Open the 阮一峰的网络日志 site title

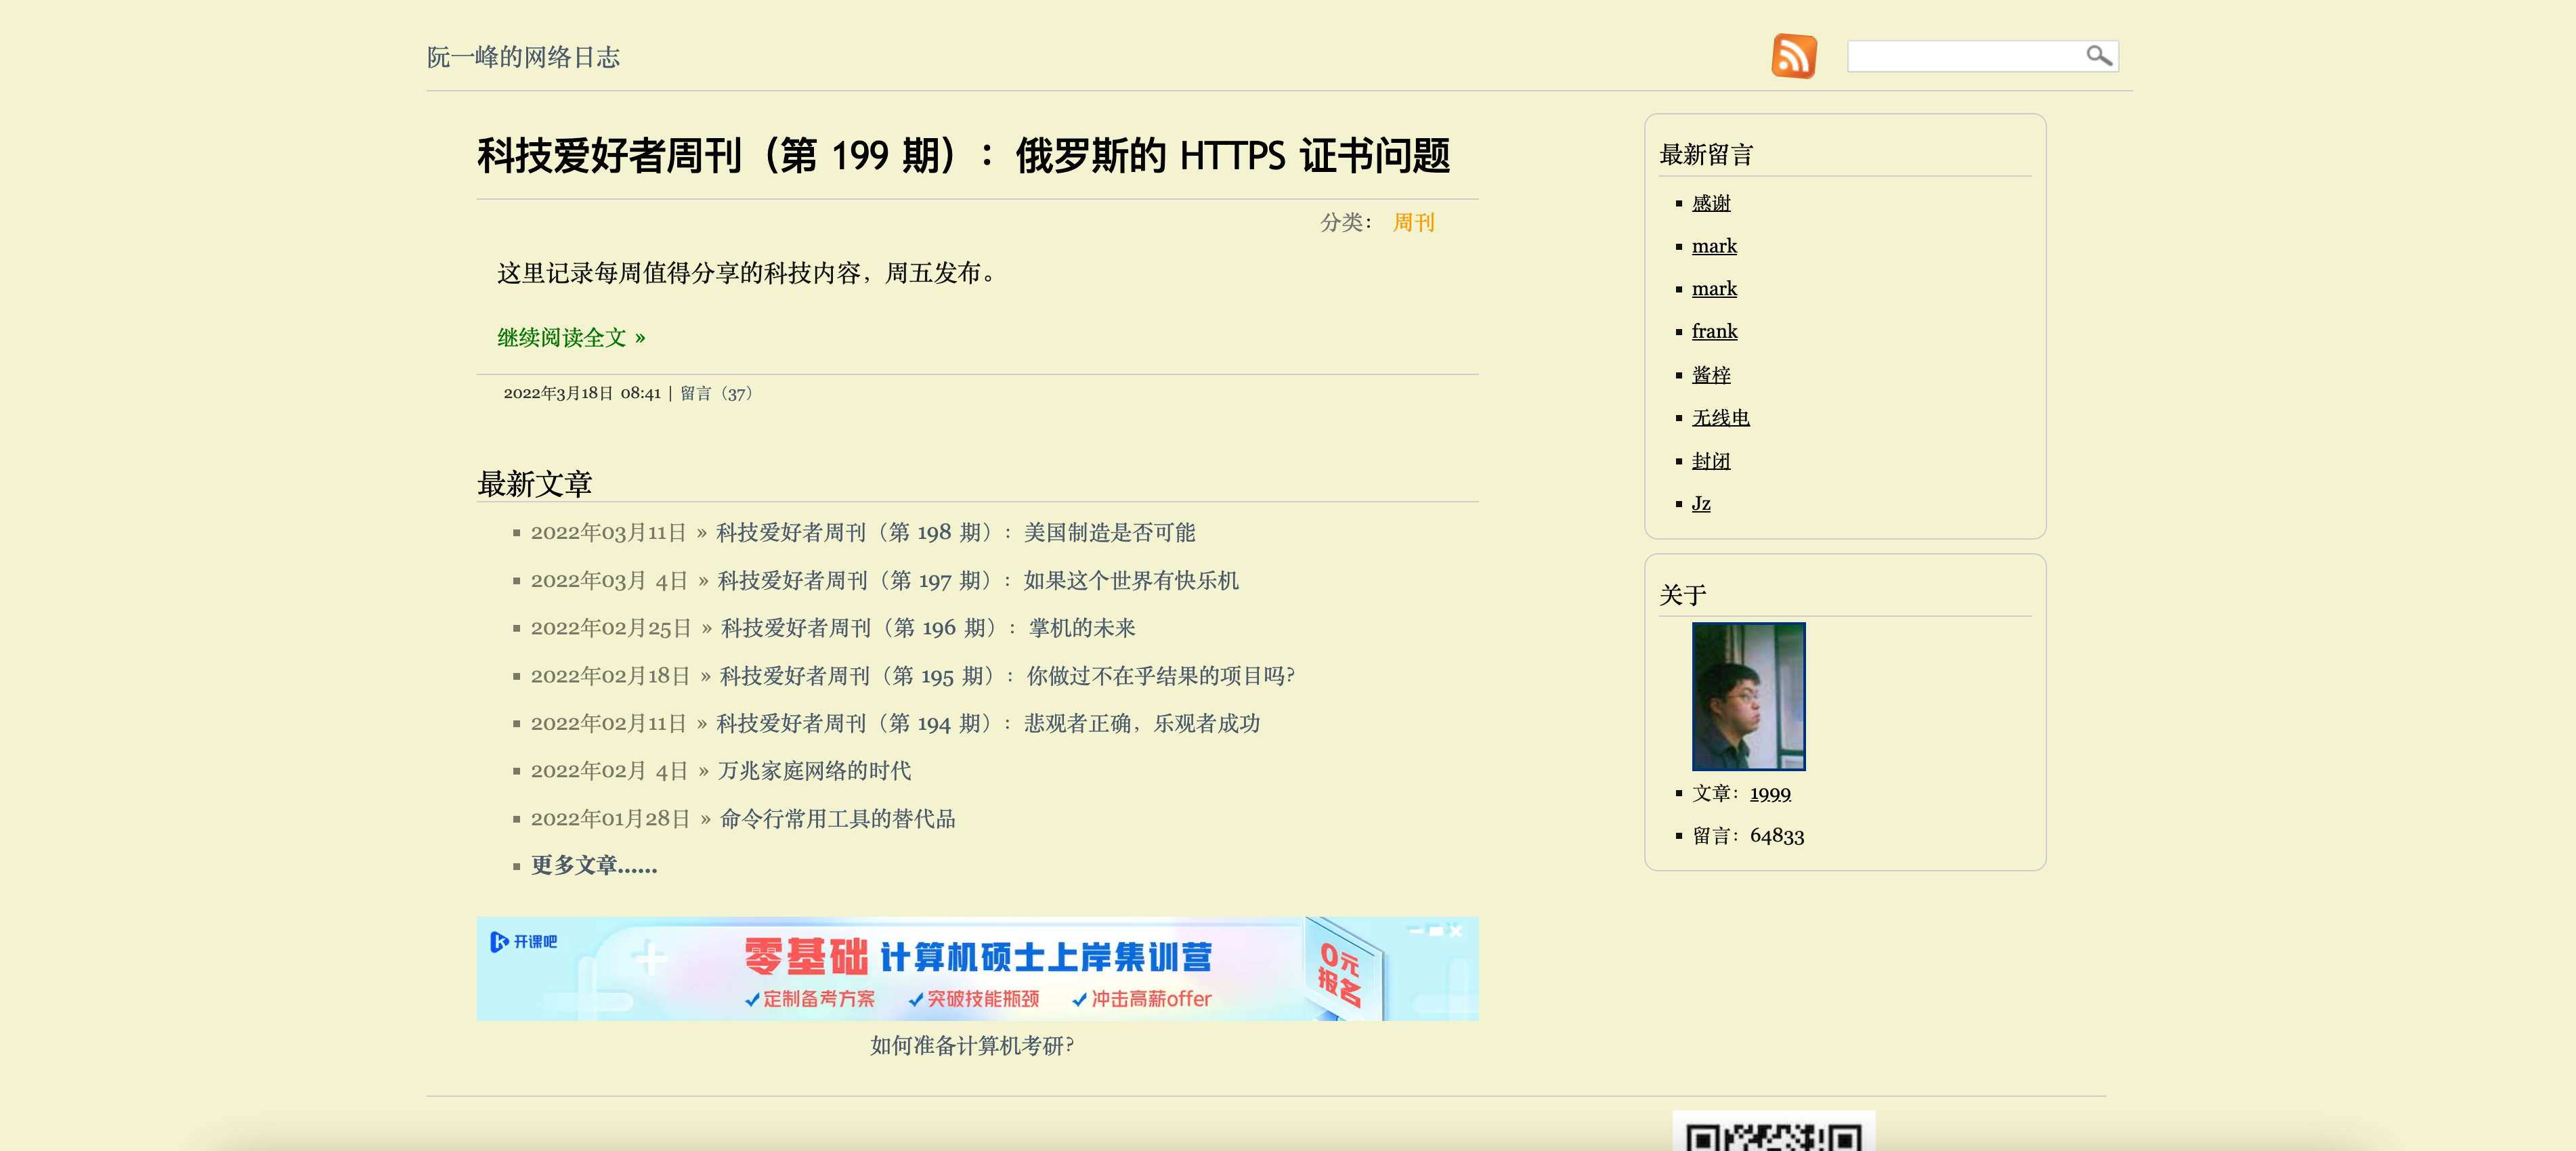coord(523,57)
